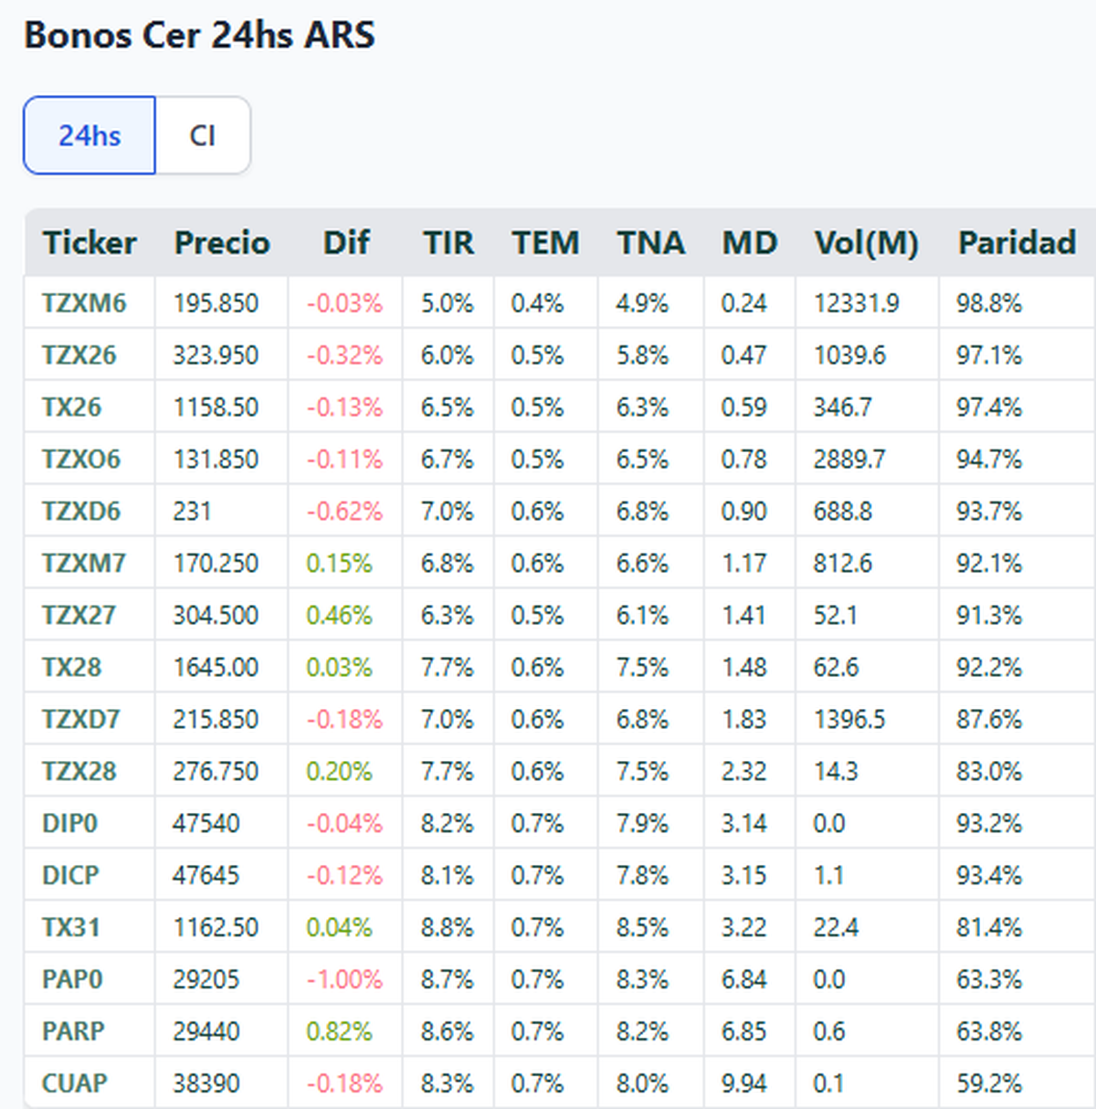
Task: Sort by the Precio column header
Action: [222, 243]
